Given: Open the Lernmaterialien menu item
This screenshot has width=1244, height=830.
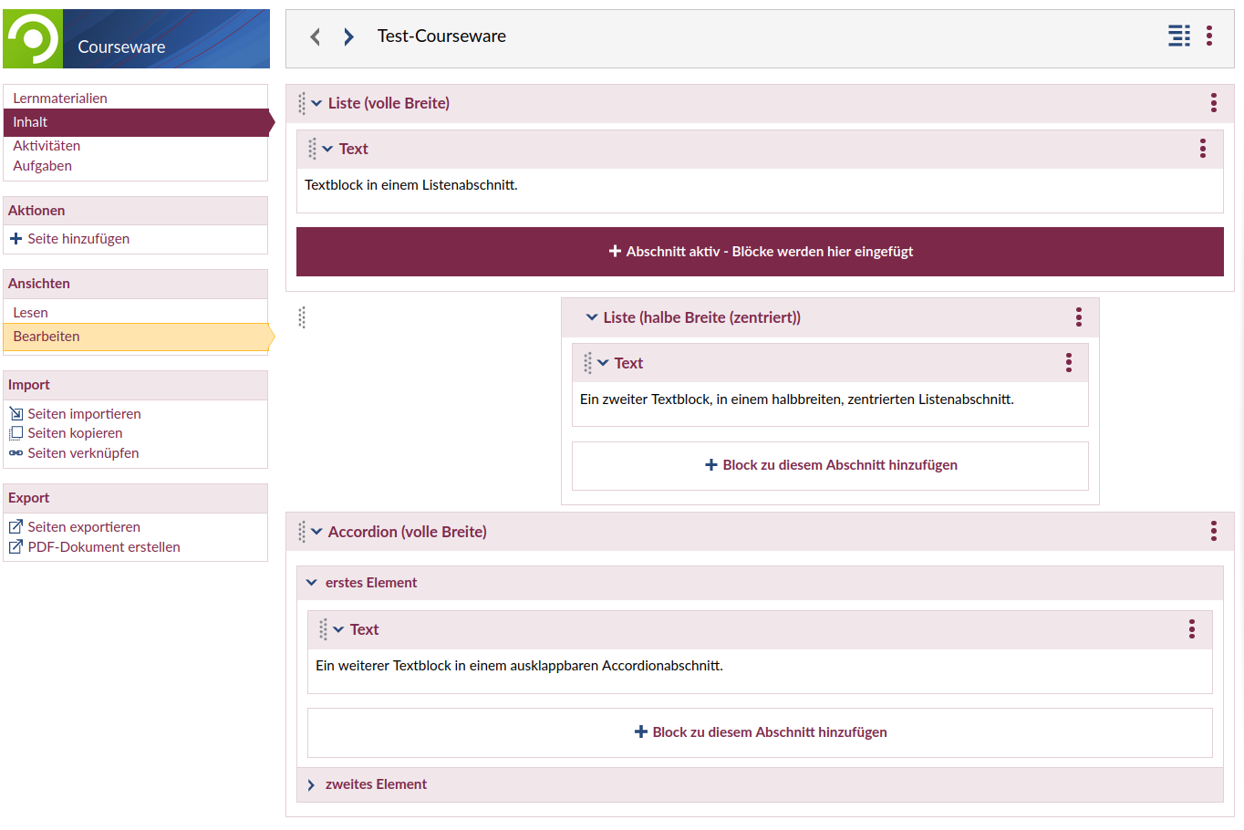Looking at the screenshot, I should [60, 99].
